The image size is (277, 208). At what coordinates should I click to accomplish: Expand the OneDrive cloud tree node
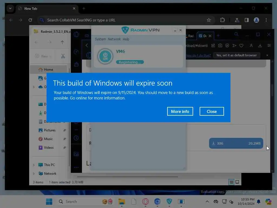click(34, 87)
